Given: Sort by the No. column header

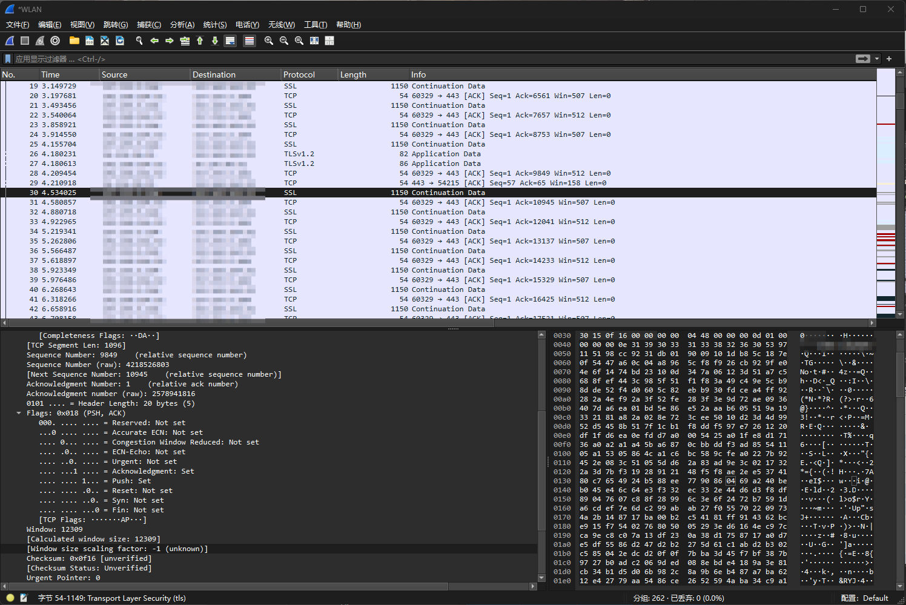Looking at the screenshot, I should pyautogui.click(x=19, y=74).
